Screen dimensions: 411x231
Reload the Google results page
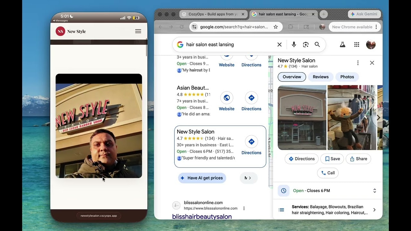[x=181, y=27]
